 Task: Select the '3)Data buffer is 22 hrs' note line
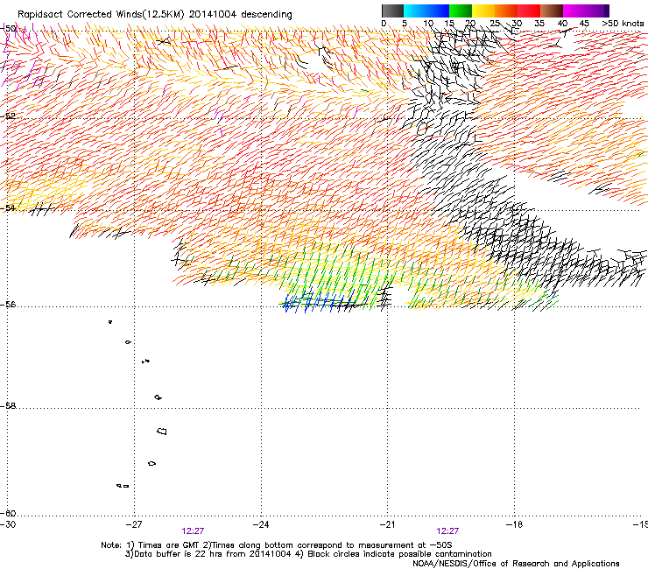pyautogui.click(x=308, y=554)
